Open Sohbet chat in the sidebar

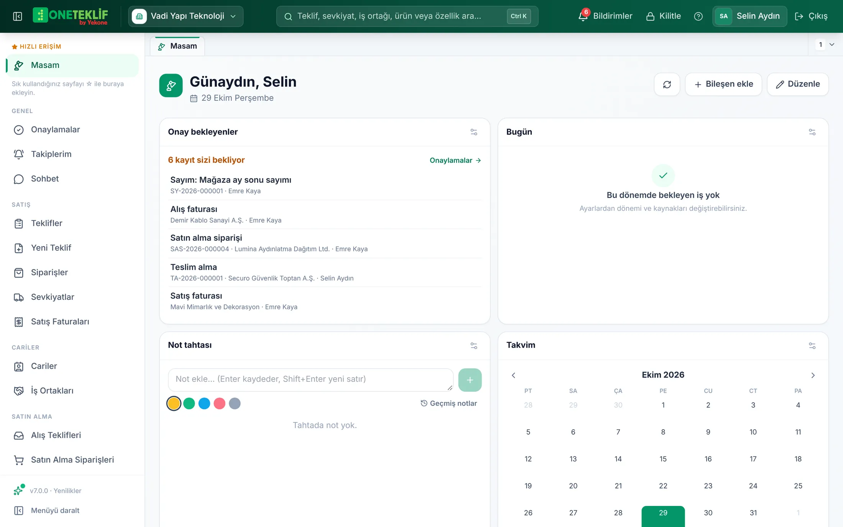pyautogui.click(x=72, y=179)
